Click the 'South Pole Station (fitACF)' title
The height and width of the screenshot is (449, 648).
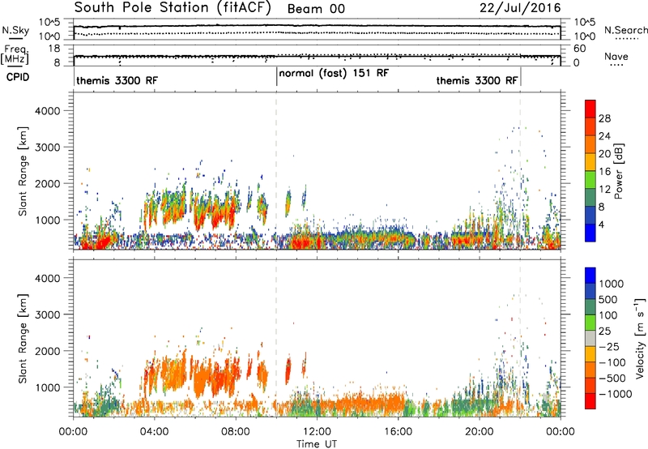click(173, 8)
